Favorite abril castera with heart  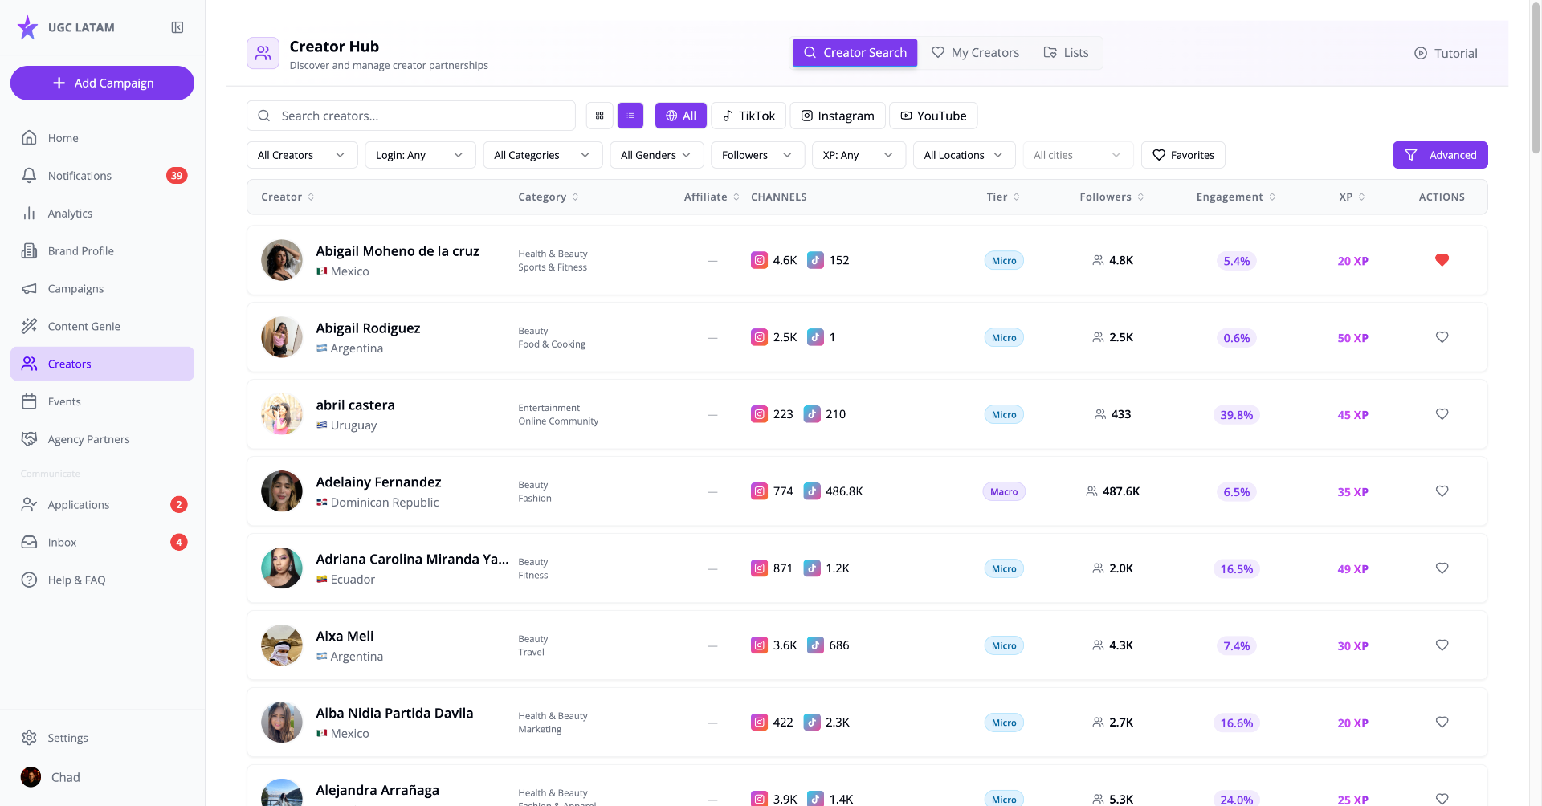[x=1442, y=414]
